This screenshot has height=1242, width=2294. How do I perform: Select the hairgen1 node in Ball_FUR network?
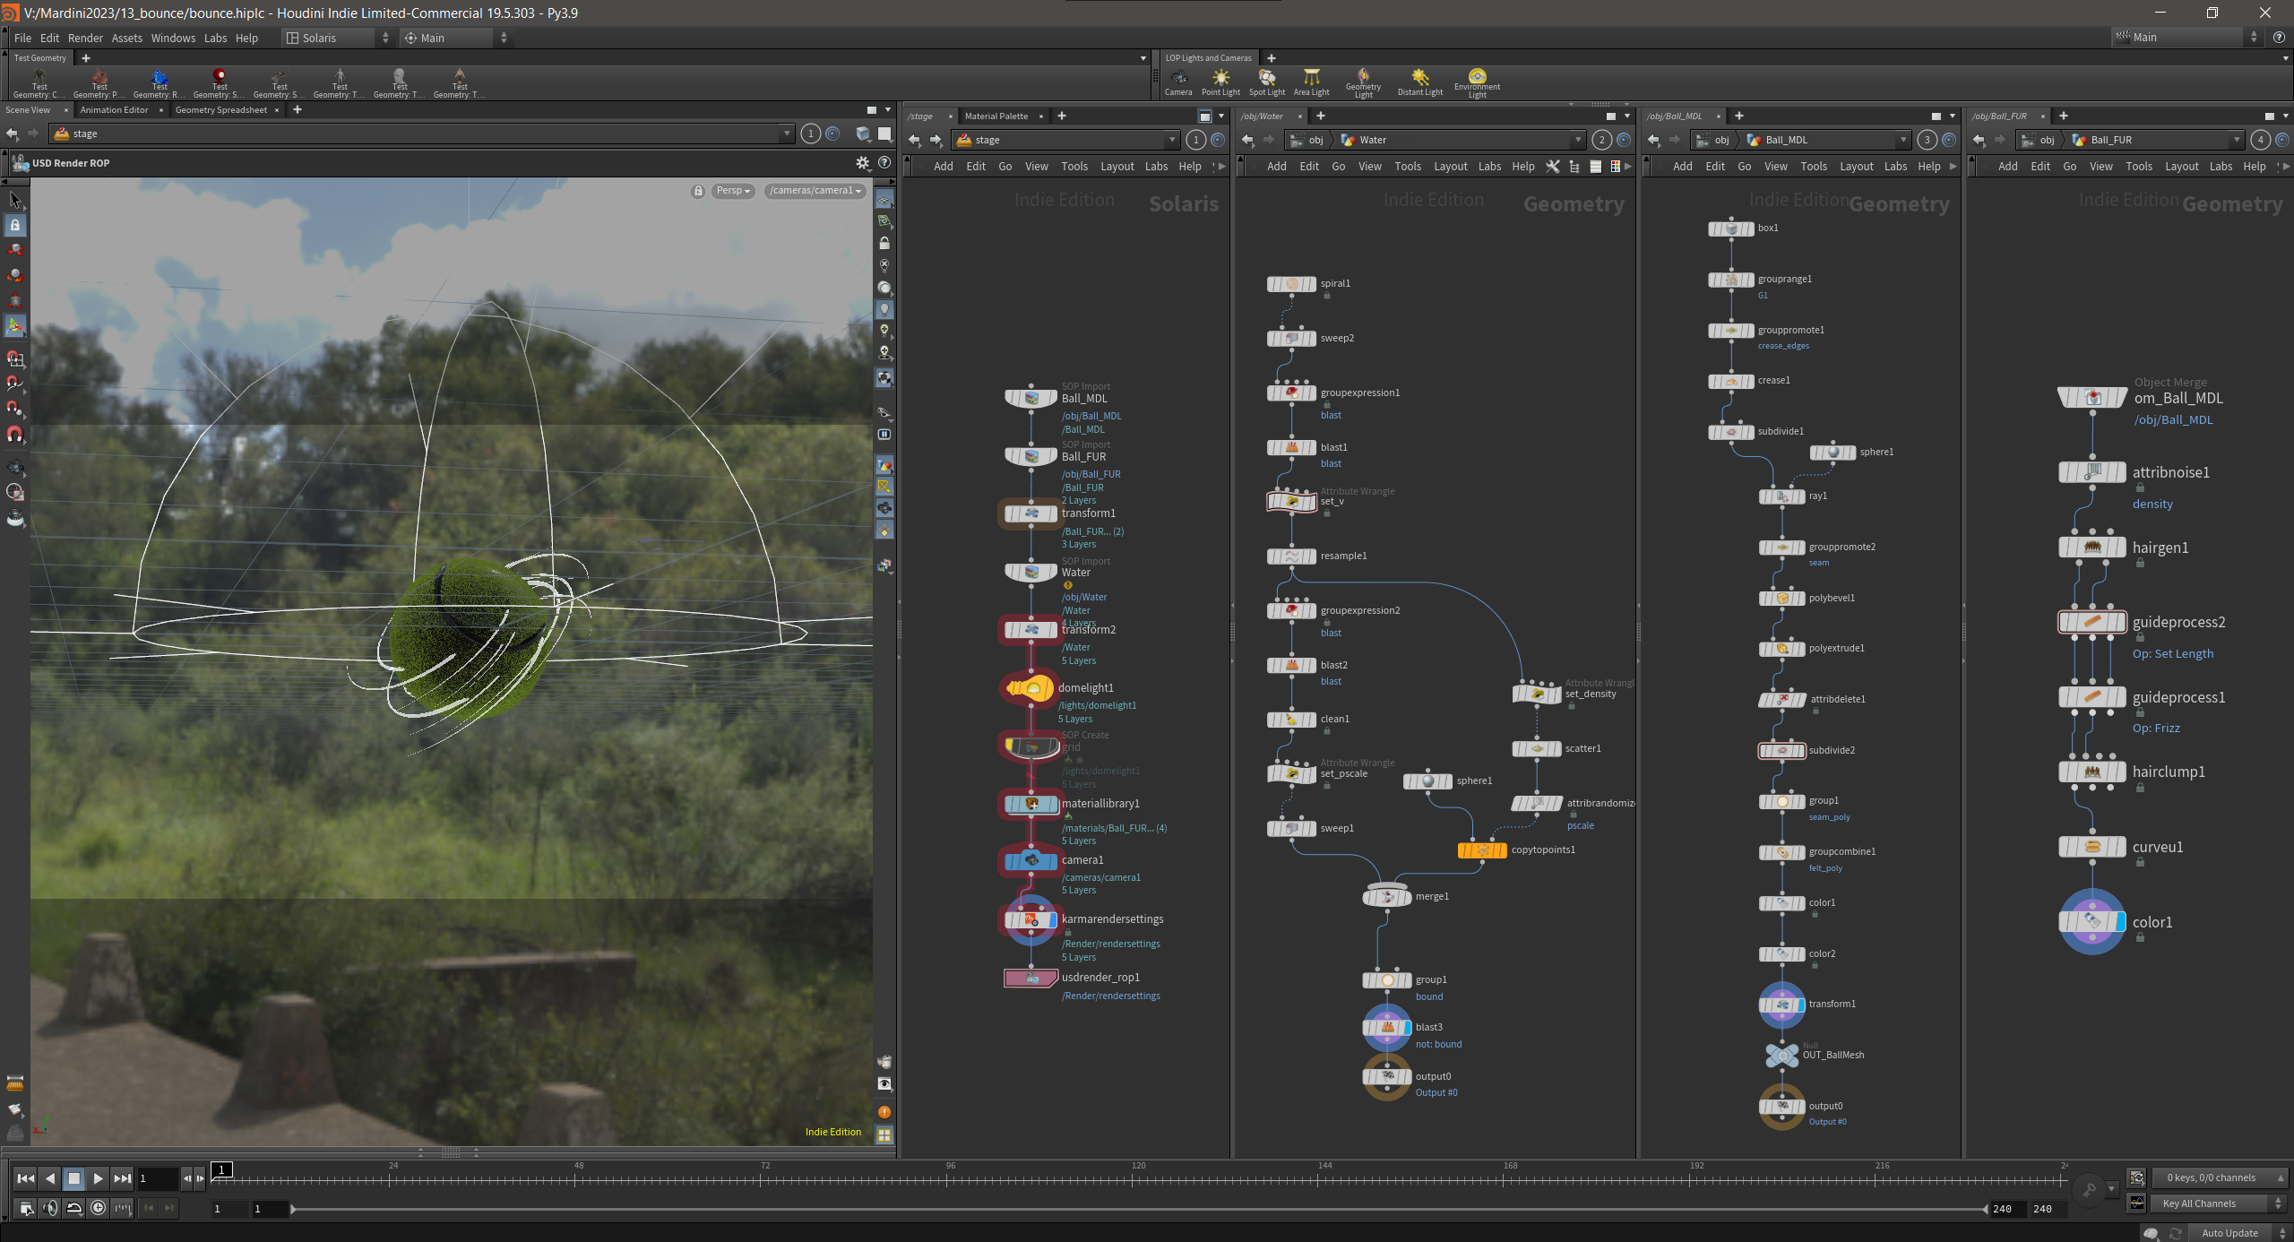2092,548
